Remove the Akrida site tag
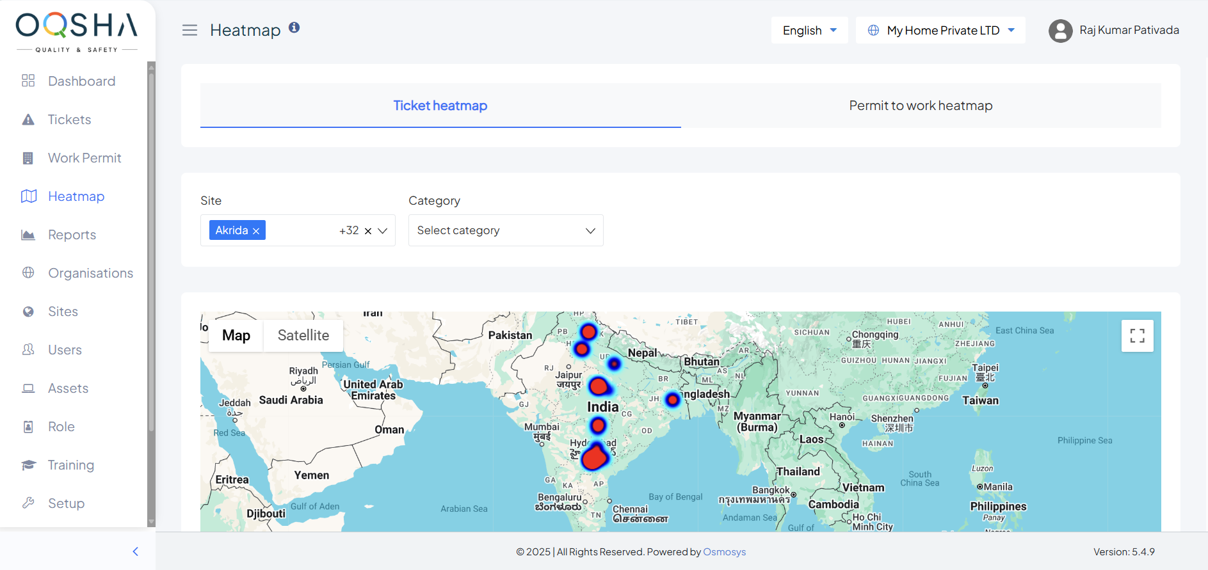 tap(256, 231)
